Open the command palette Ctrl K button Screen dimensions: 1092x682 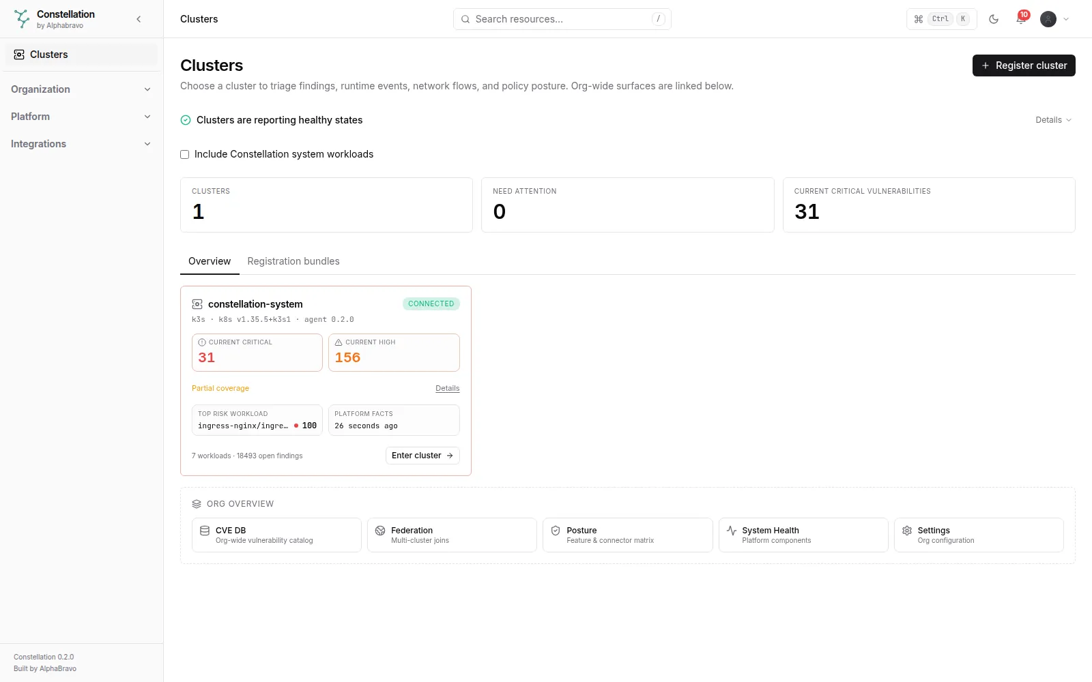coord(942,19)
